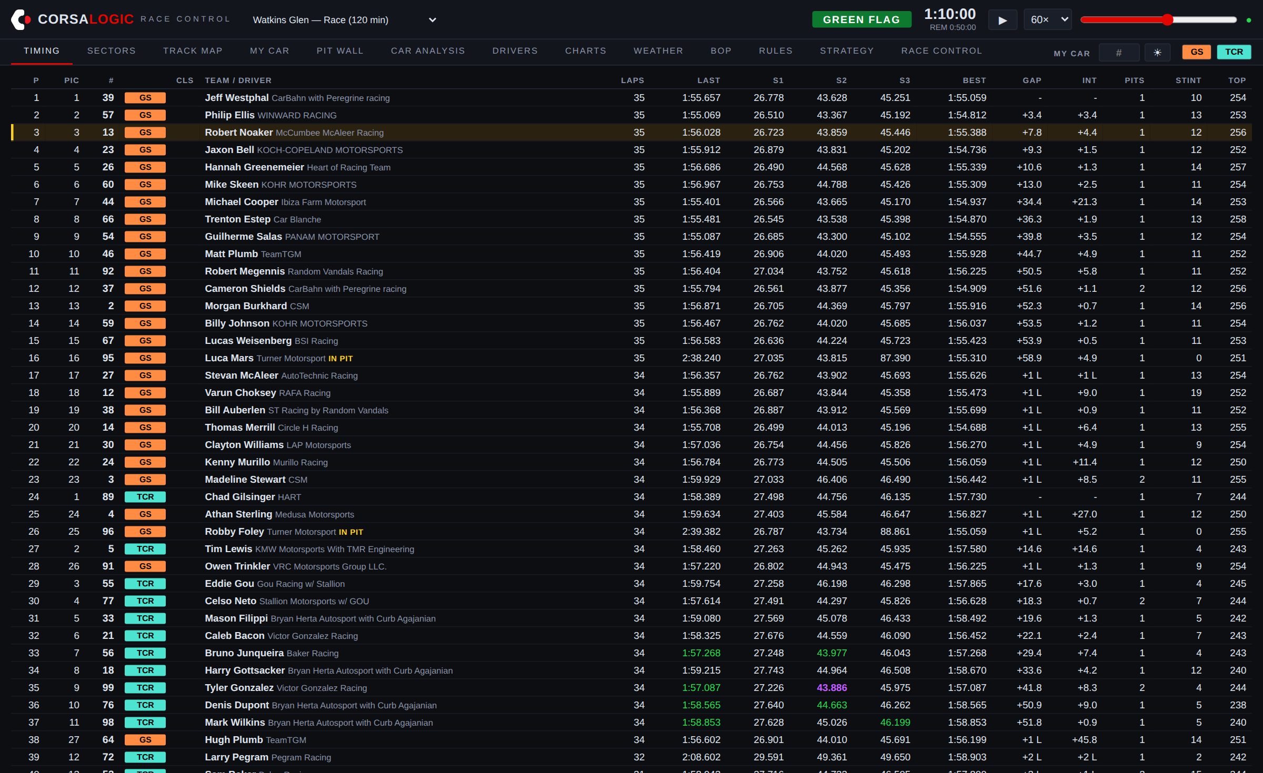
Task: Toggle the GS class filter button
Action: 1197,52
